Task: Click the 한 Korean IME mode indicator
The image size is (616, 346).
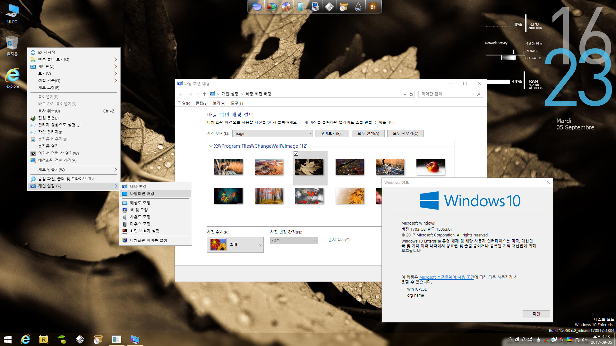Action: (x=517, y=339)
